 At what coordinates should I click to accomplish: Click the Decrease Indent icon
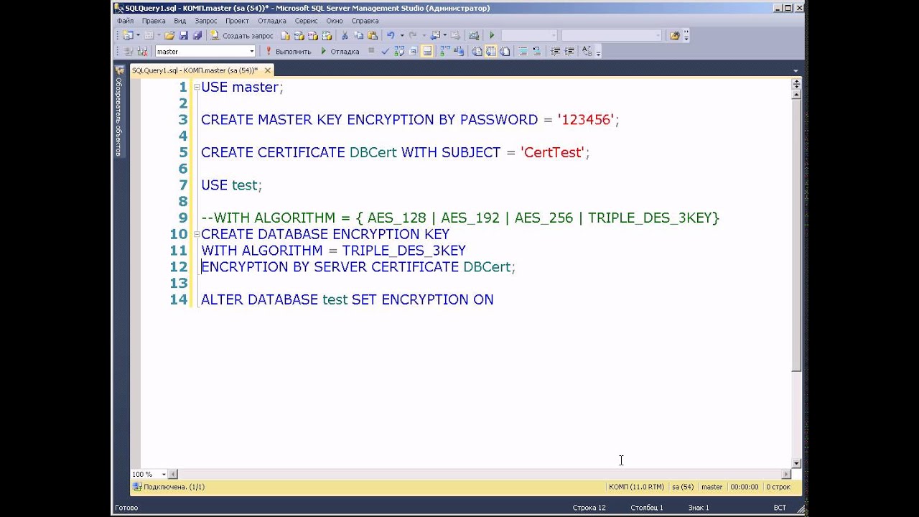[555, 51]
